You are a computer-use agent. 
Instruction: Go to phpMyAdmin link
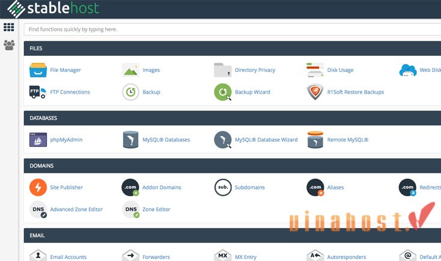click(66, 140)
